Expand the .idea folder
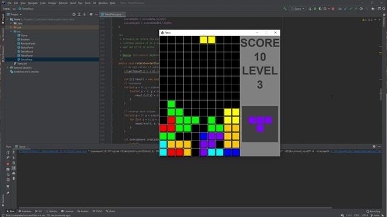 (x=11, y=24)
